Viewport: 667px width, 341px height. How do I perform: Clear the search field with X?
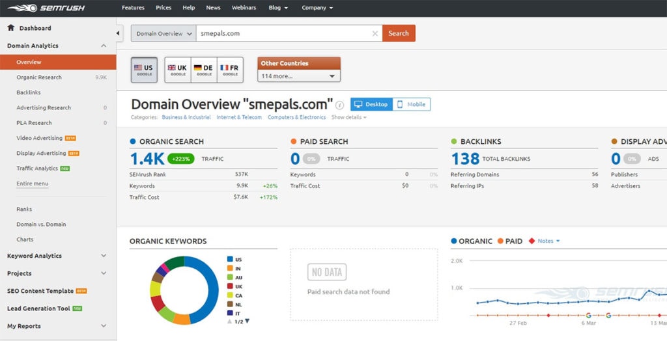375,34
